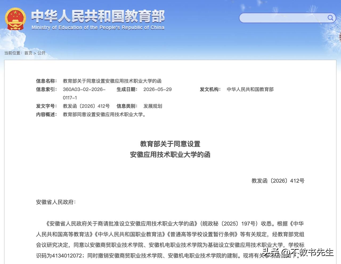Select body text 《普通高等学校设置暂行条例》
The width and height of the screenshot is (341, 264).
tap(202, 234)
